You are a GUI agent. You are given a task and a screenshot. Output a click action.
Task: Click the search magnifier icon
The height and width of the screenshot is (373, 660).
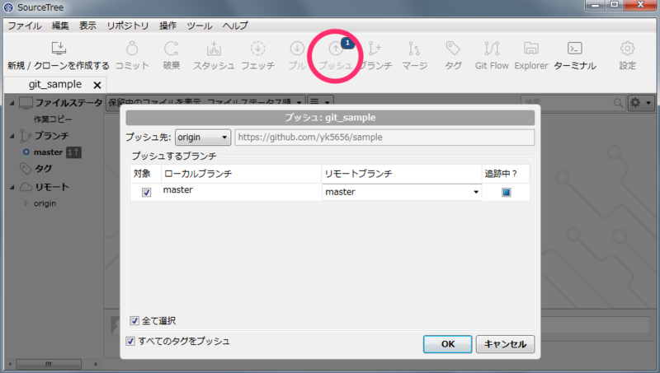tap(618, 102)
